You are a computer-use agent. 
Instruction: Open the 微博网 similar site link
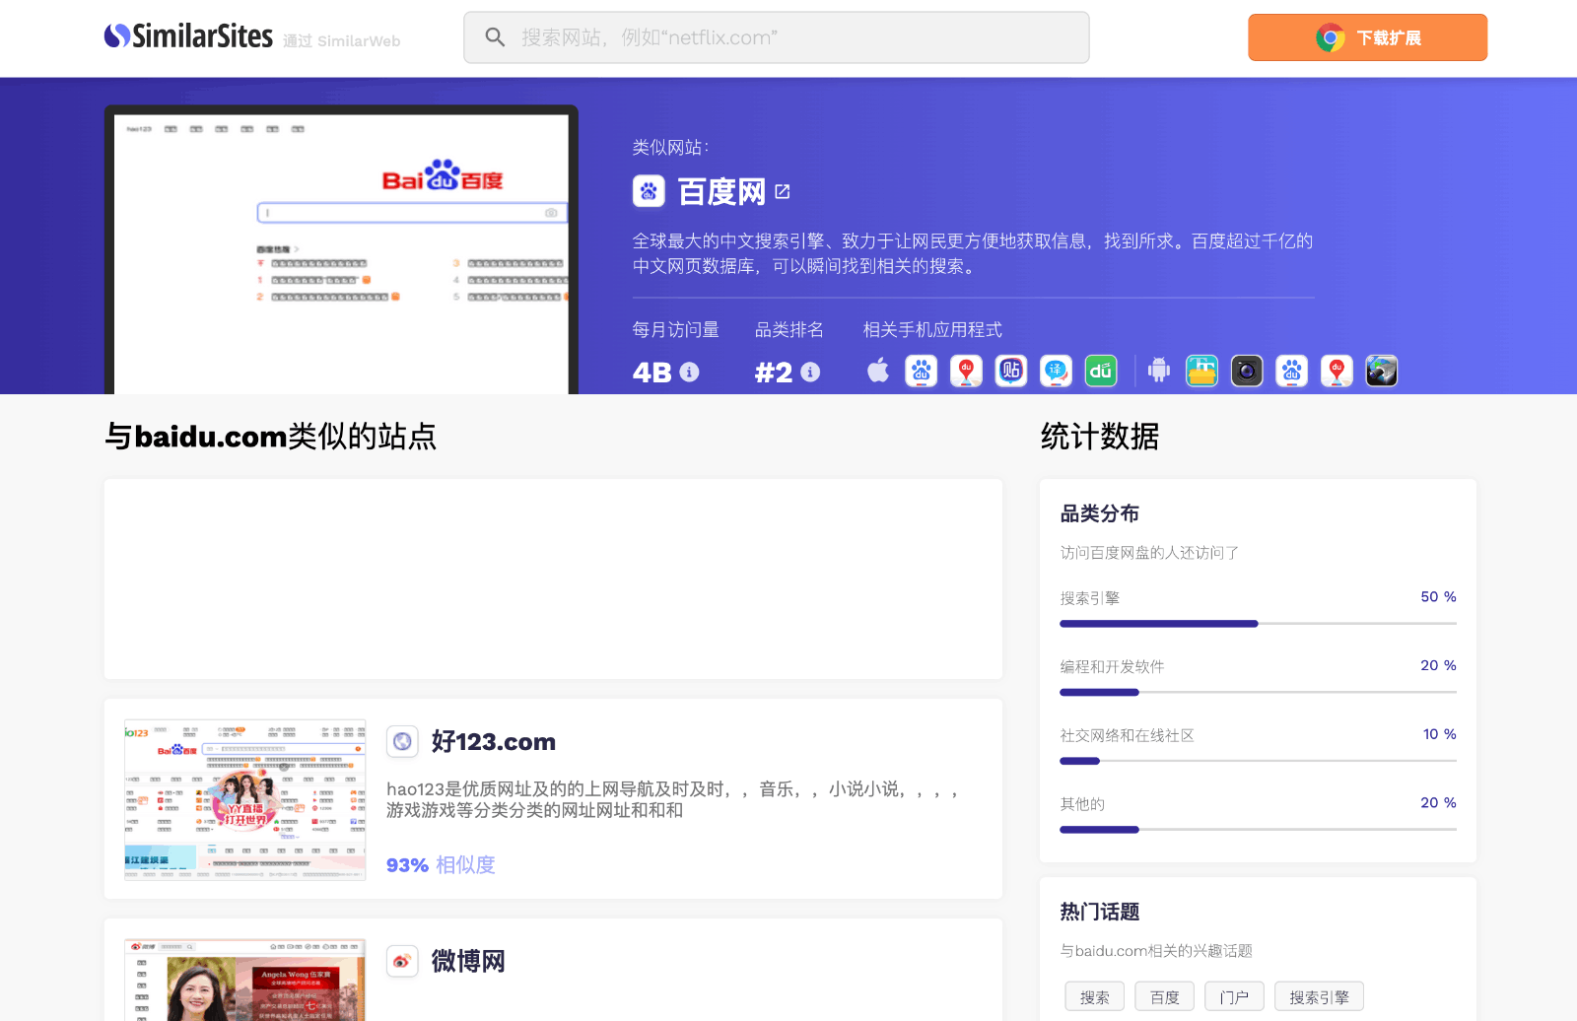468,961
